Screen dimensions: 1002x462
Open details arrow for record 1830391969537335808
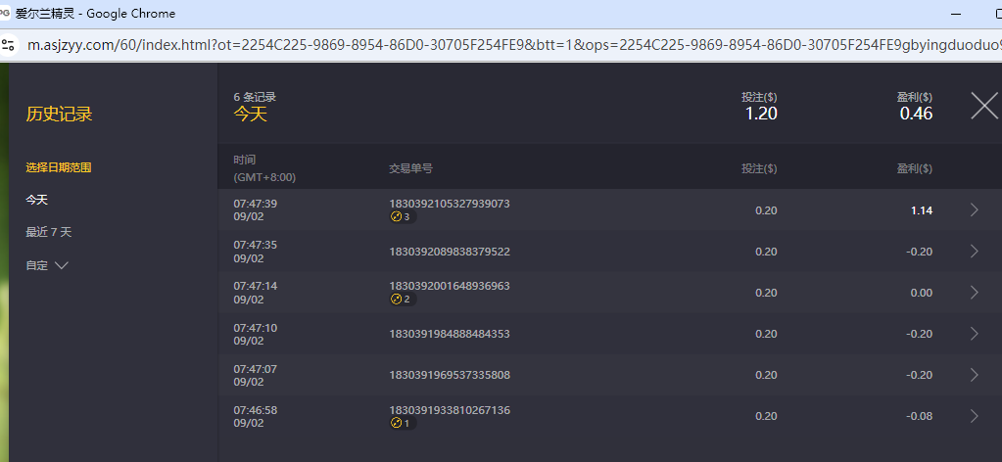tap(974, 375)
